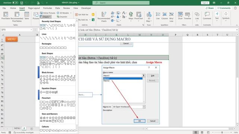Collapse the ribbon chevron

click(237, 25)
